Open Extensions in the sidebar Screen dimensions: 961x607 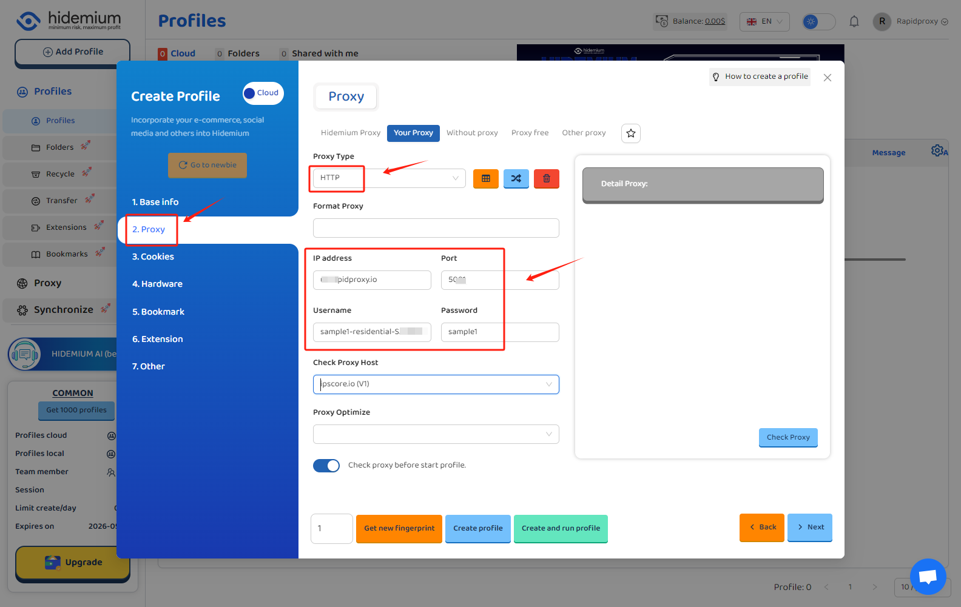click(59, 227)
